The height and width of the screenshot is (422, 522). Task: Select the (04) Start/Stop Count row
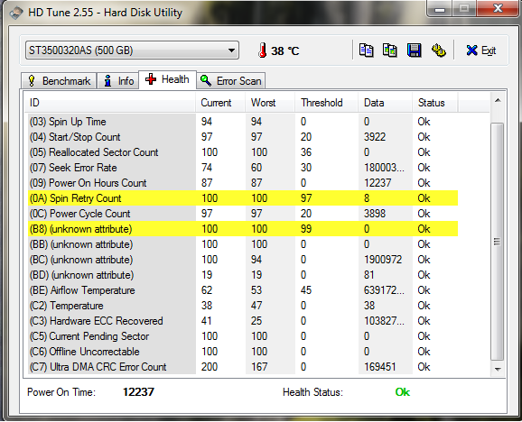coord(243,137)
